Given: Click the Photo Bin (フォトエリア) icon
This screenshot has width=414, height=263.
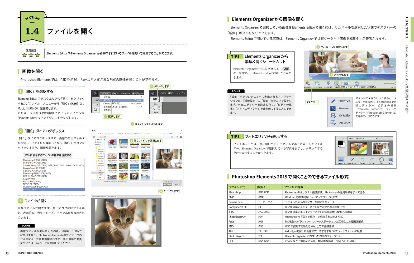Looking at the screenshot, I should 341,159.
